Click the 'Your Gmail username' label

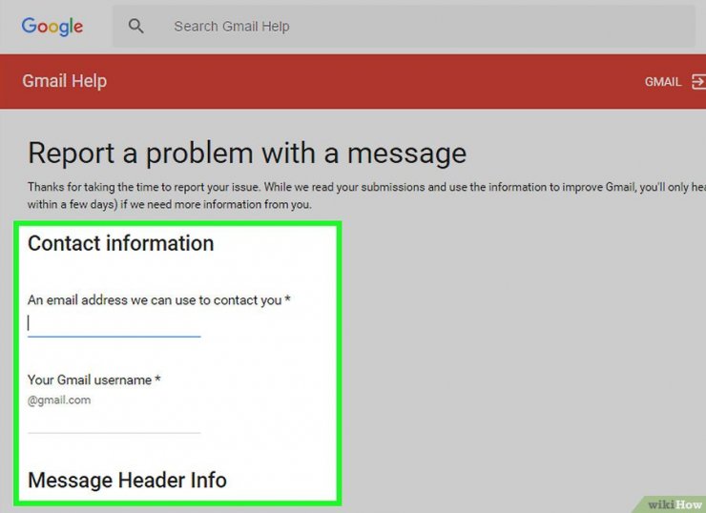[94, 380]
